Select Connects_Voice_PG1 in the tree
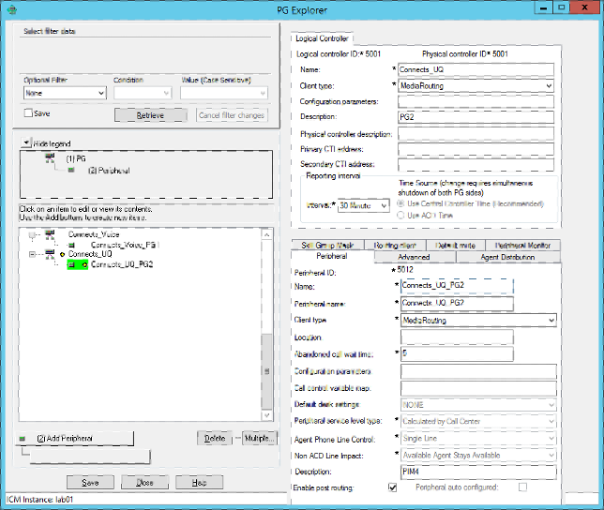Viewport: 604px width, 510px height. (124, 245)
